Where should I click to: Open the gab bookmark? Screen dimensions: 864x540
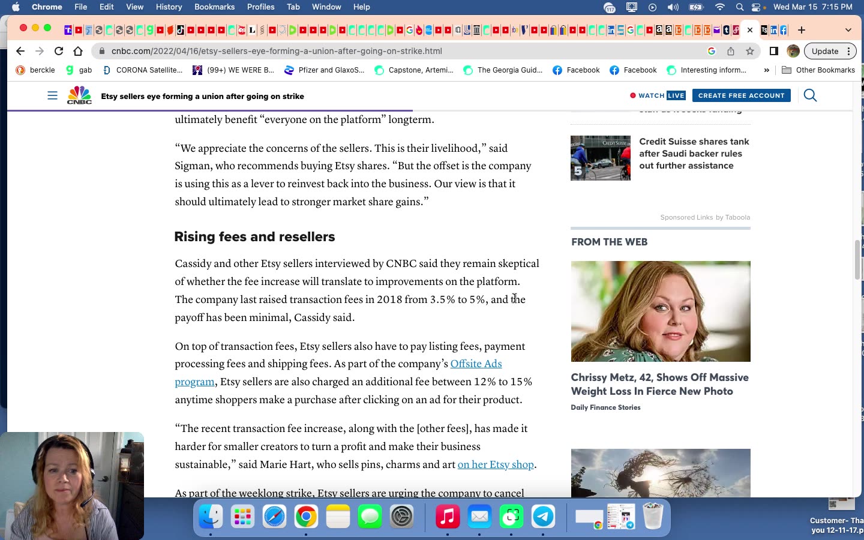pos(79,70)
